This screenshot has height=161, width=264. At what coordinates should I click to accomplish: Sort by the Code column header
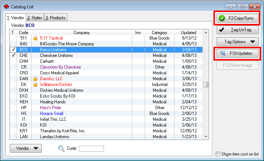tap(24, 32)
